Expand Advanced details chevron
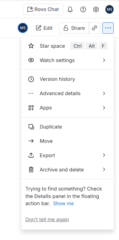This screenshot has width=119, height=240. tap(104, 93)
